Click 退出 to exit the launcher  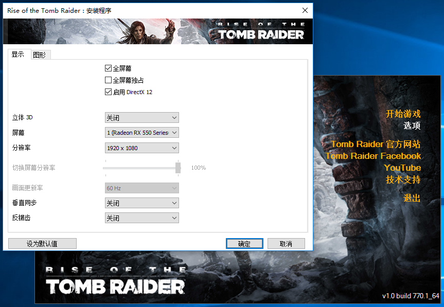click(x=412, y=198)
